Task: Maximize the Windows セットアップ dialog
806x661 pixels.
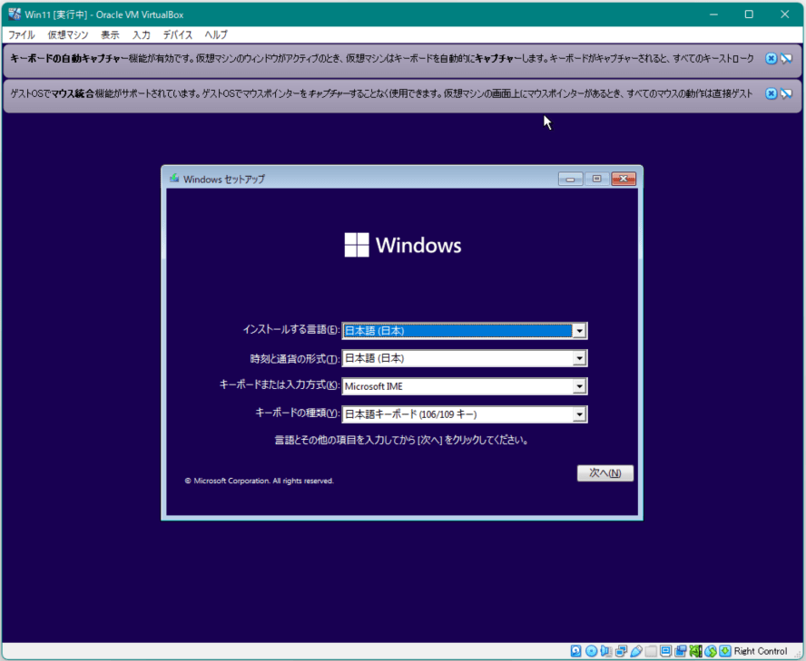Action: coord(596,179)
